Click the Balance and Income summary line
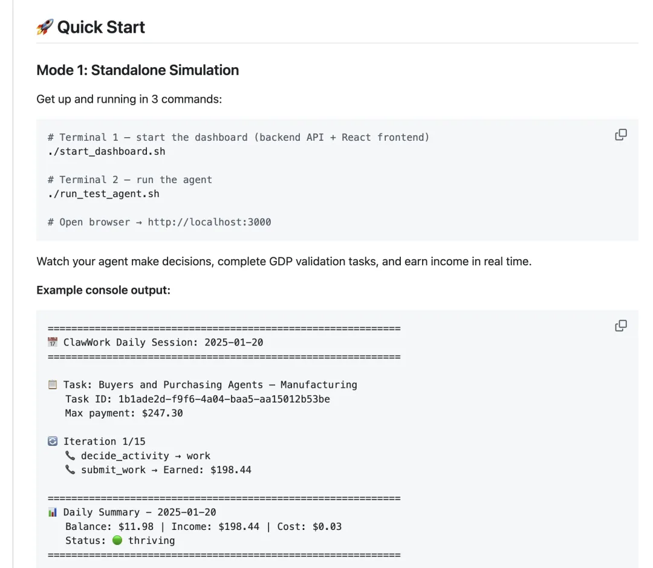The height and width of the screenshot is (568, 653). click(x=203, y=526)
